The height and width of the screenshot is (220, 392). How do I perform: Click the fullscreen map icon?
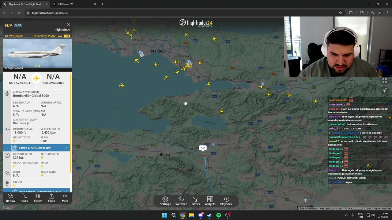[384, 81]
